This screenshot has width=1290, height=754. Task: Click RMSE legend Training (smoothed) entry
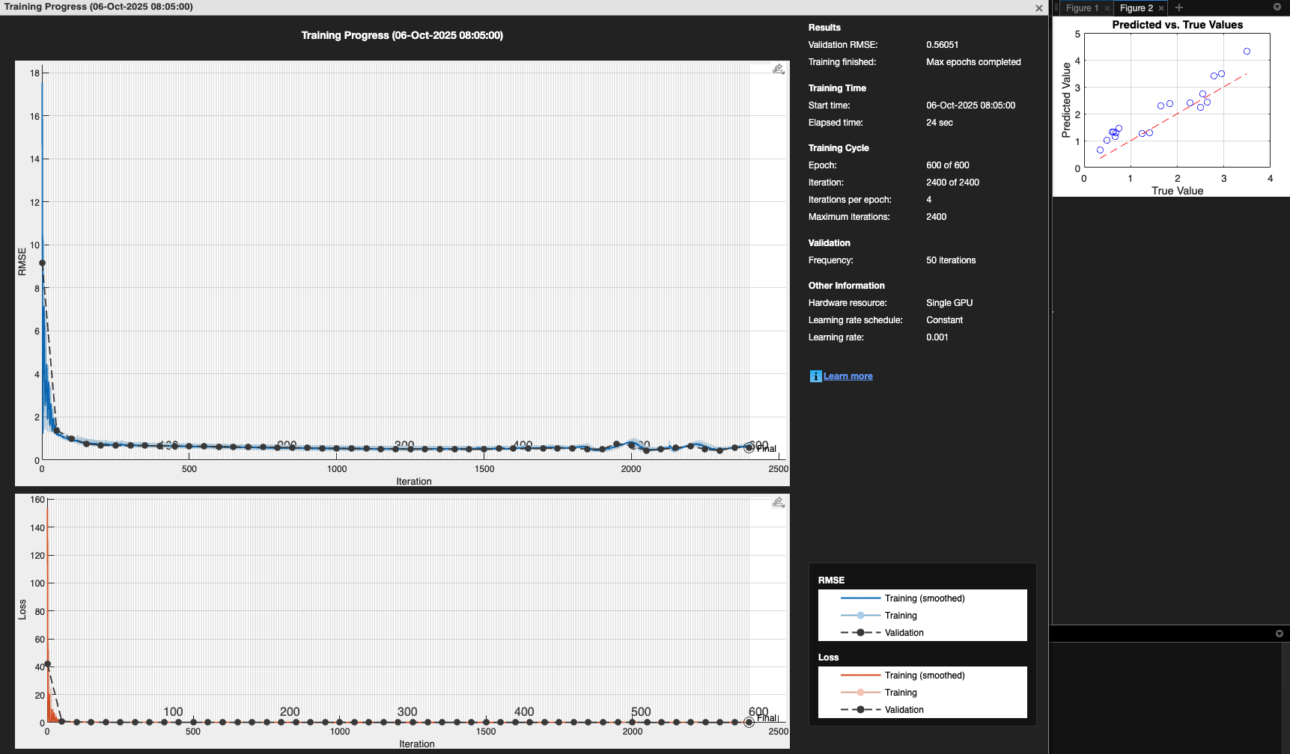pos(924,598)
